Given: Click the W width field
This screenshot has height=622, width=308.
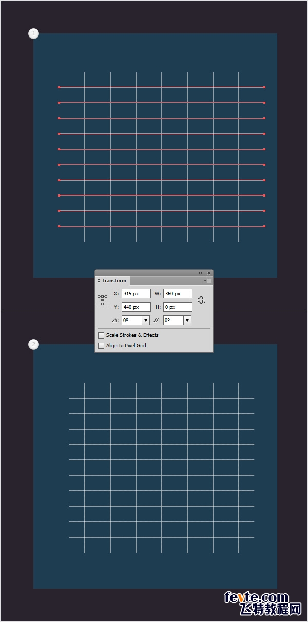Looking at the screenshot, I should tap(178, 294).
